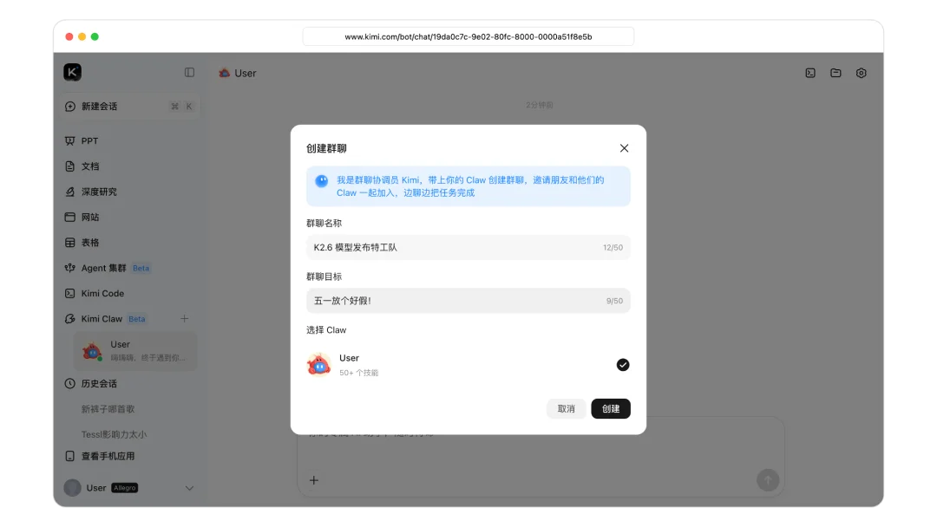Click the attachment plus in the message box
This screenshot has height=527, width=937.
point(313,479)
